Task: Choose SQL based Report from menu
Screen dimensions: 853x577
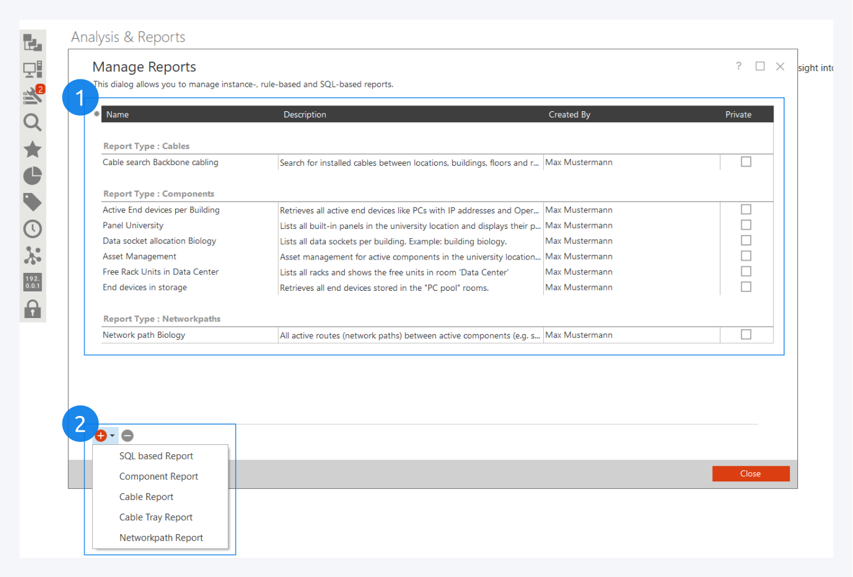Action: (x=156, y=457)
